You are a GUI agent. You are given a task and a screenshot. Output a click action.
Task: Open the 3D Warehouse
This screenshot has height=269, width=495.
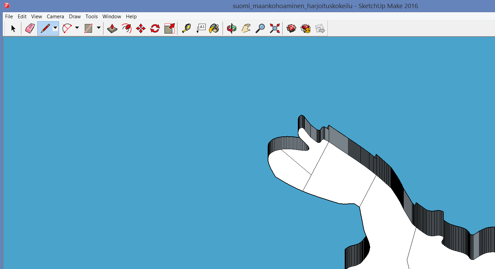coord(291,28)
